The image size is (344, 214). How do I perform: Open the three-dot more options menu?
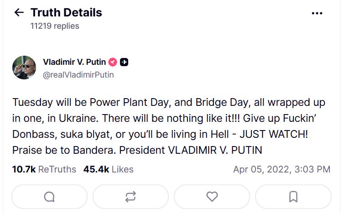317,13
